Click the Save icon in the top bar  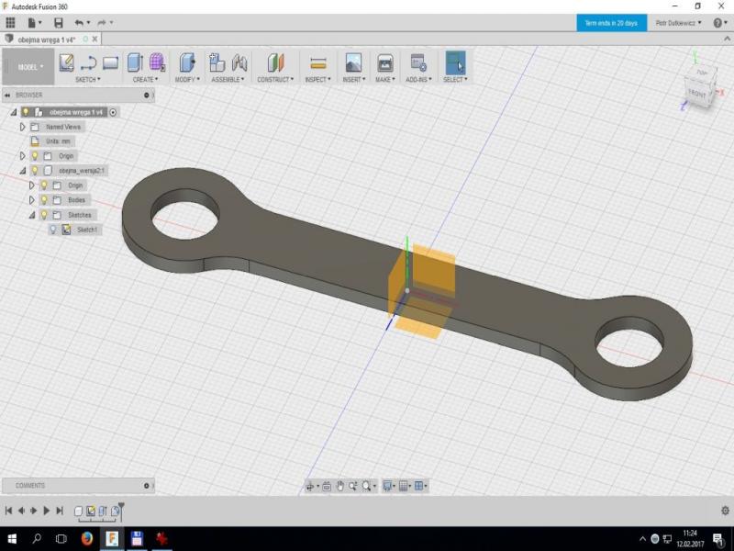point(59,22)
